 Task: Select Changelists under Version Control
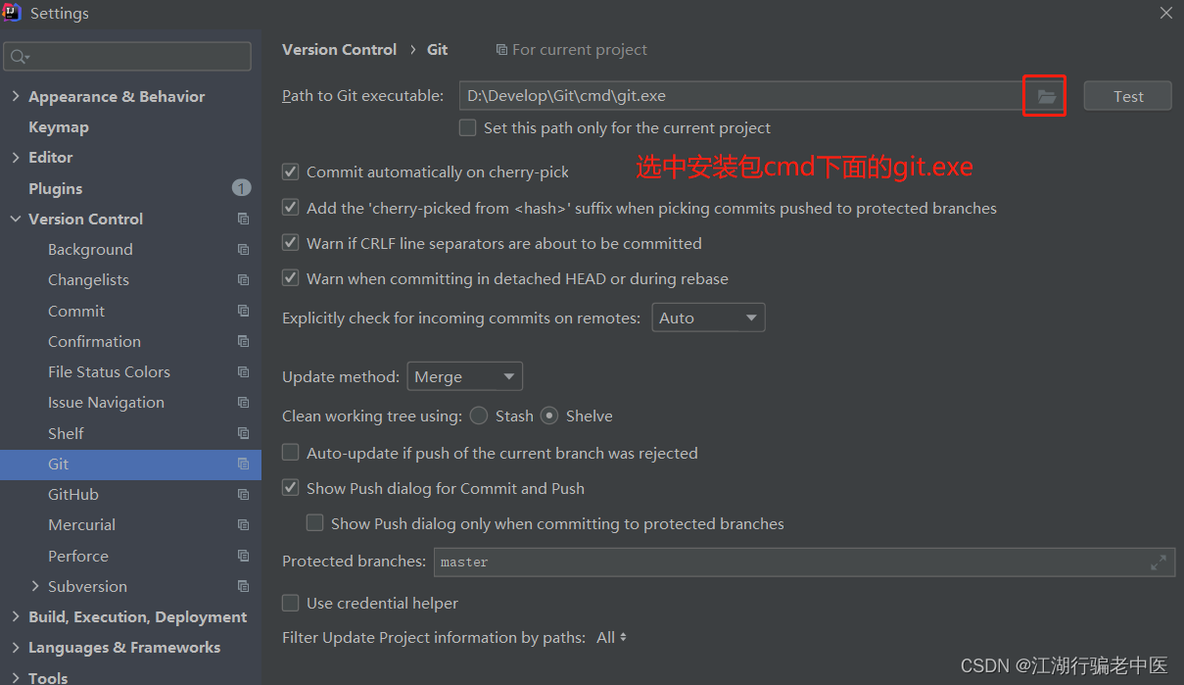click(88, 280)
